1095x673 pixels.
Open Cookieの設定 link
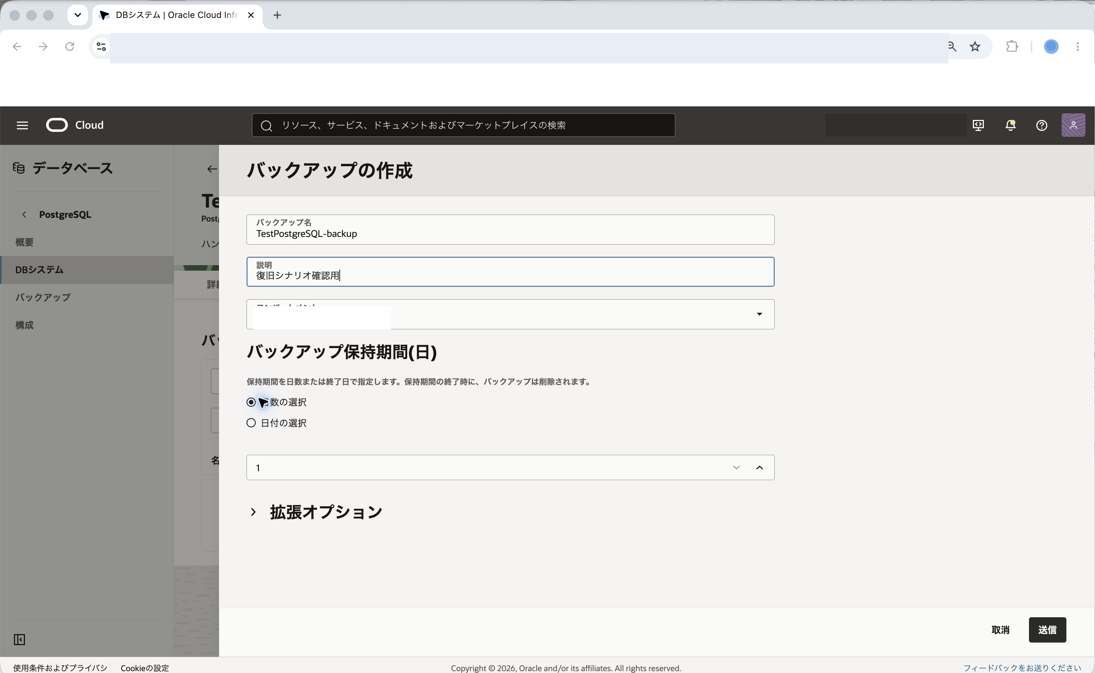(145, 668)
